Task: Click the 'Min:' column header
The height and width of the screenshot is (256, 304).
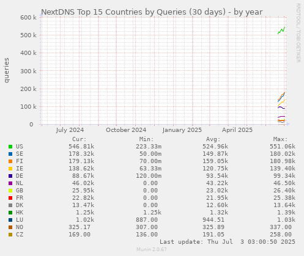Action: [146, 139]
